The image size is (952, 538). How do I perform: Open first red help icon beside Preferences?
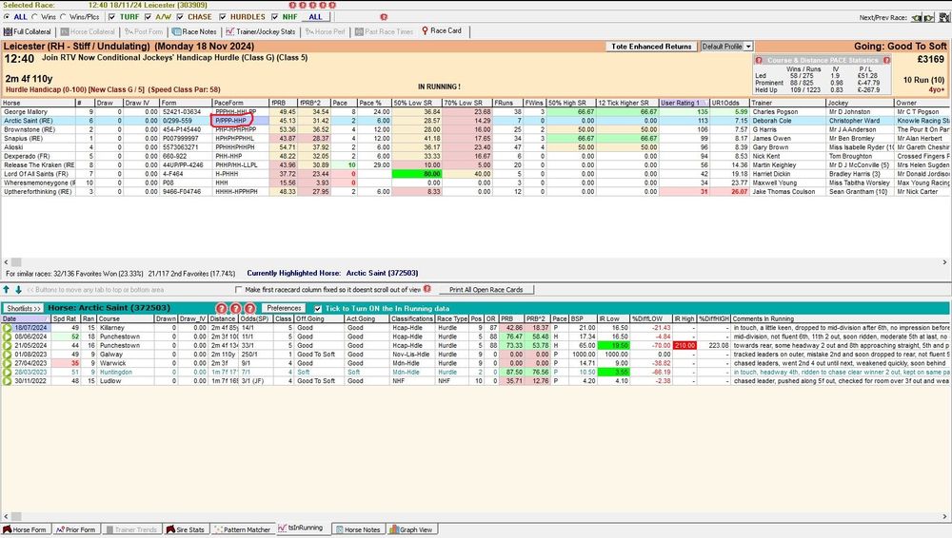pyautogui.click(x=222, y=309)
